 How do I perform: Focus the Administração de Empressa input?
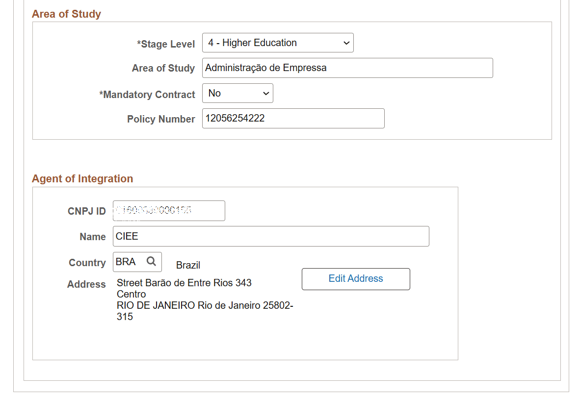(x=347, y=68)
